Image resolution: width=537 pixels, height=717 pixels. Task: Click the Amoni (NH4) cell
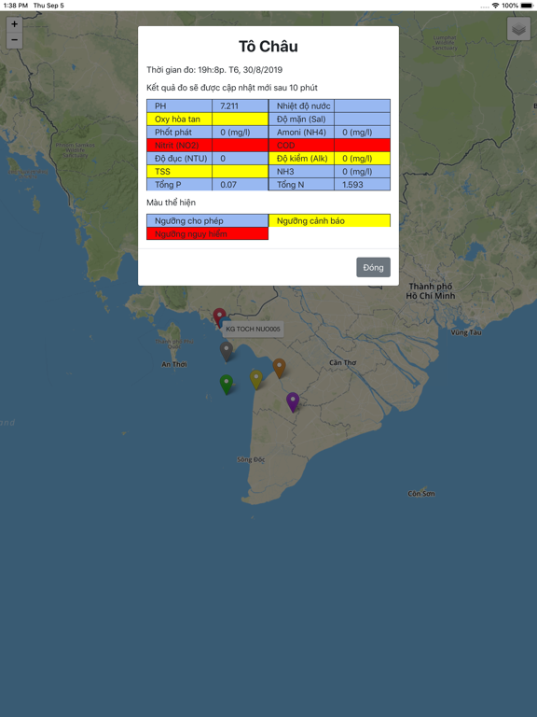(x=301, y=133)
